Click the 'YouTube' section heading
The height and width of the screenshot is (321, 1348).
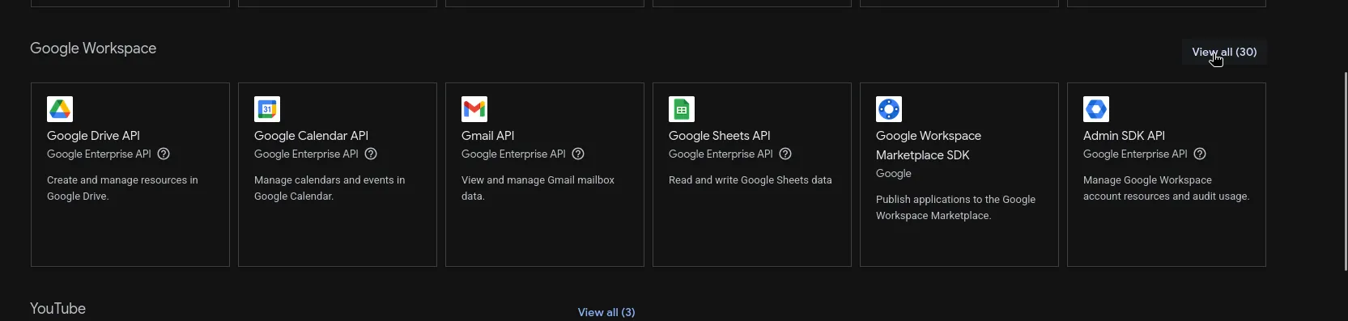click(x=57, y=309)
